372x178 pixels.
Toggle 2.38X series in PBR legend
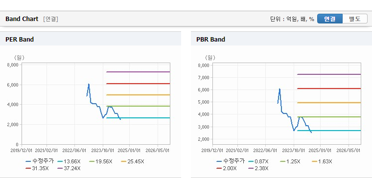click(x=258, y=168)
